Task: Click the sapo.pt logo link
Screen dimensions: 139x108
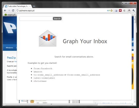Action: click(10, 15)
